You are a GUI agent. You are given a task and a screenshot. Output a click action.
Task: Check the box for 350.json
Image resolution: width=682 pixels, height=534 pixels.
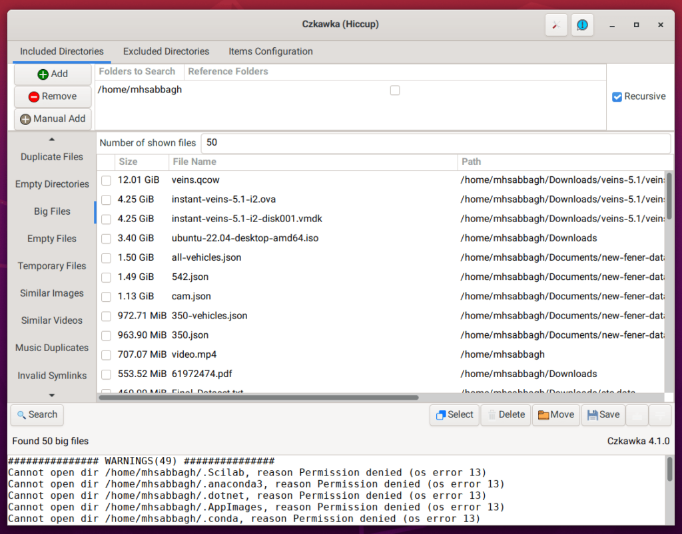106,335
